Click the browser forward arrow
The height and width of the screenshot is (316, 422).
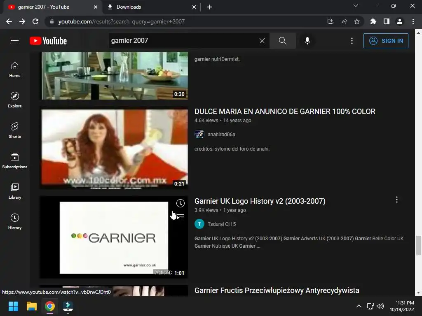(22, 21)
